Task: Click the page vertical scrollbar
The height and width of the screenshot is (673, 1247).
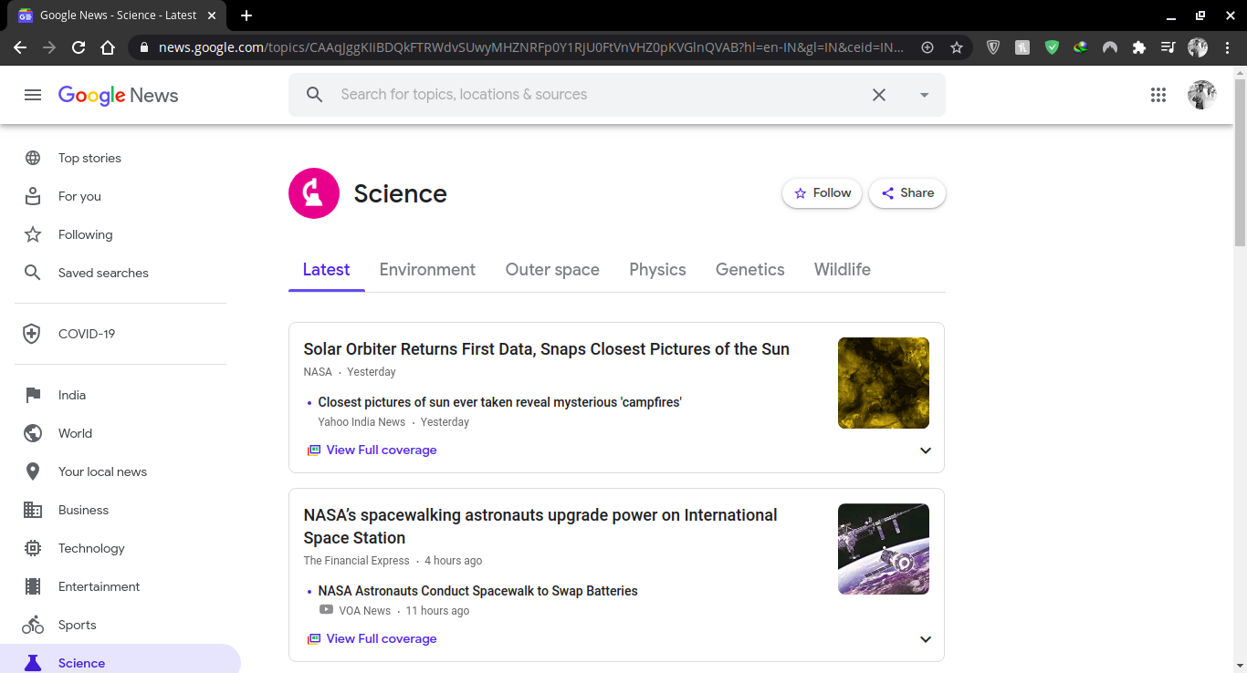Action: pos(1240,164)
